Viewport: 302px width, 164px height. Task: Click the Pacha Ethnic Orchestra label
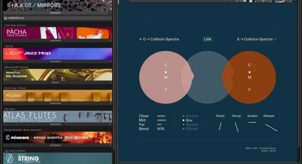[15, 25]
